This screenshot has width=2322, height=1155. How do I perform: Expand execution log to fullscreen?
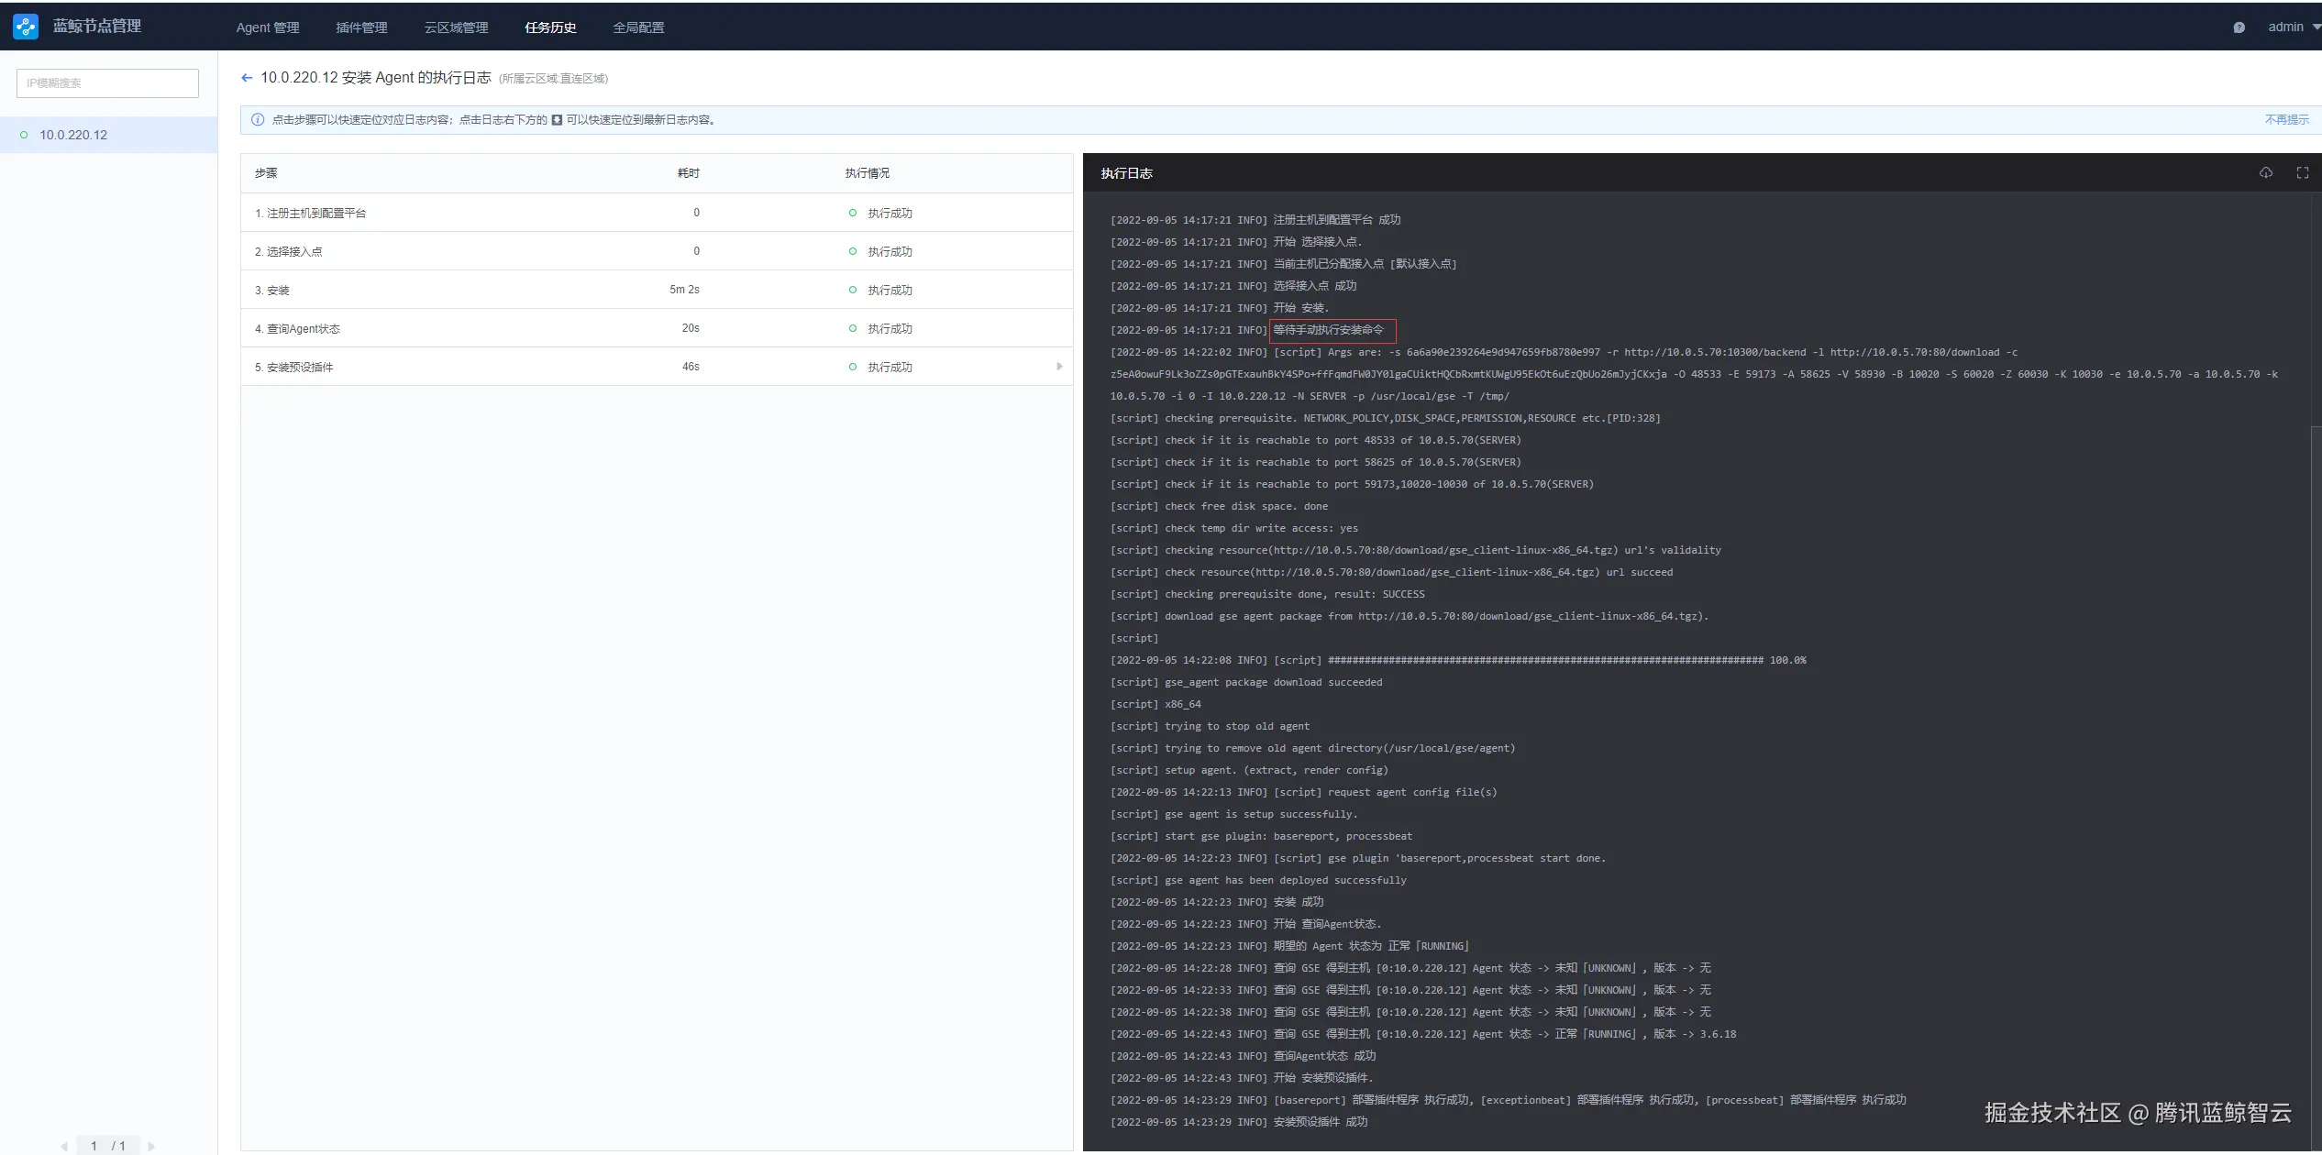[2302, 173]
